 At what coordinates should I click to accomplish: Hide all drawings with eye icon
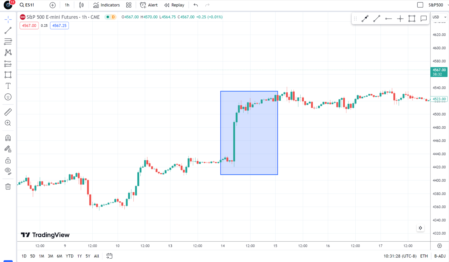pyautogui.click(x=8, y=171)
